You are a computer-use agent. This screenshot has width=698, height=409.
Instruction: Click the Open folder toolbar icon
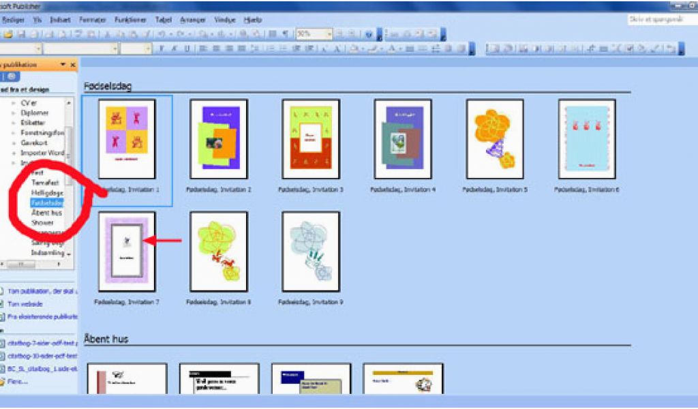click(x=7, y=34)
